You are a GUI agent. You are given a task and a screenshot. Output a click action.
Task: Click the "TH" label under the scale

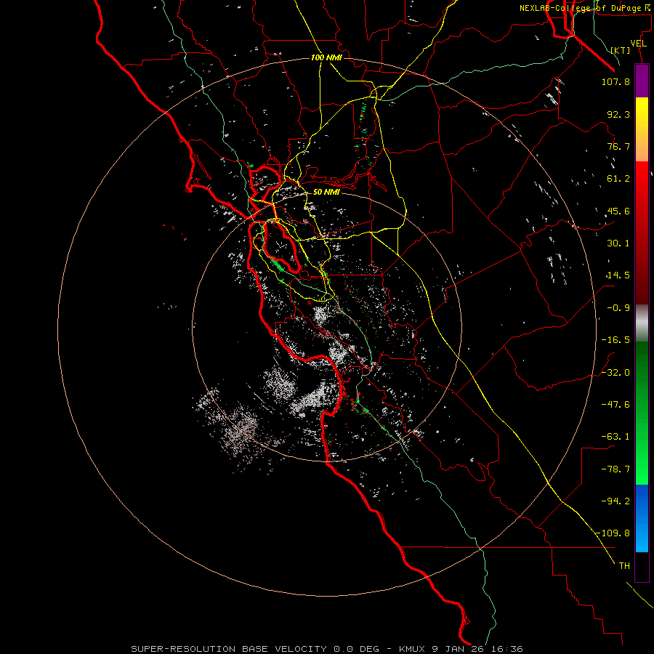click(x=624, y=566)
